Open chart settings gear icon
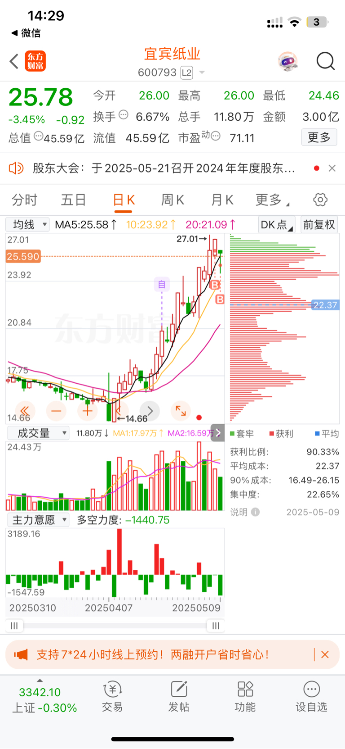The height and width of the screenshot is (749, 345). (x=320, y=200)
